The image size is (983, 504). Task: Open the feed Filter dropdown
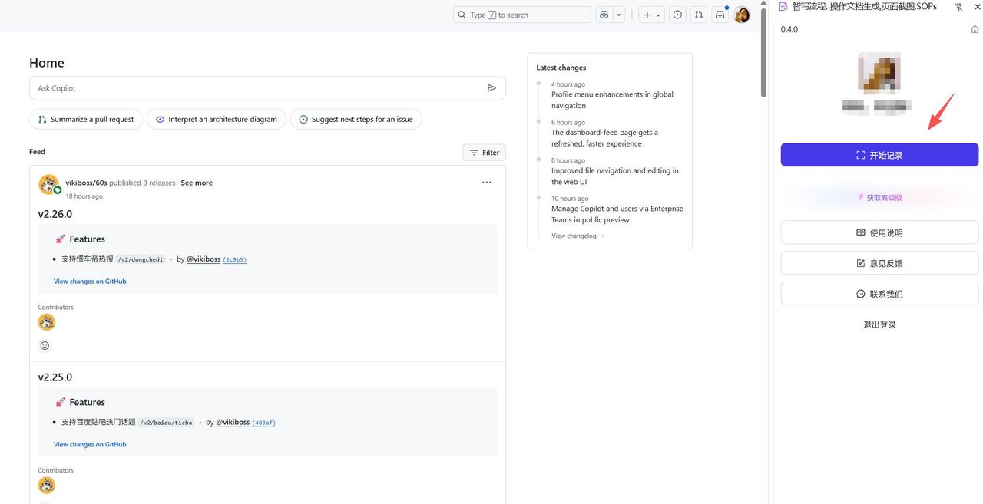tap(484, 153)
